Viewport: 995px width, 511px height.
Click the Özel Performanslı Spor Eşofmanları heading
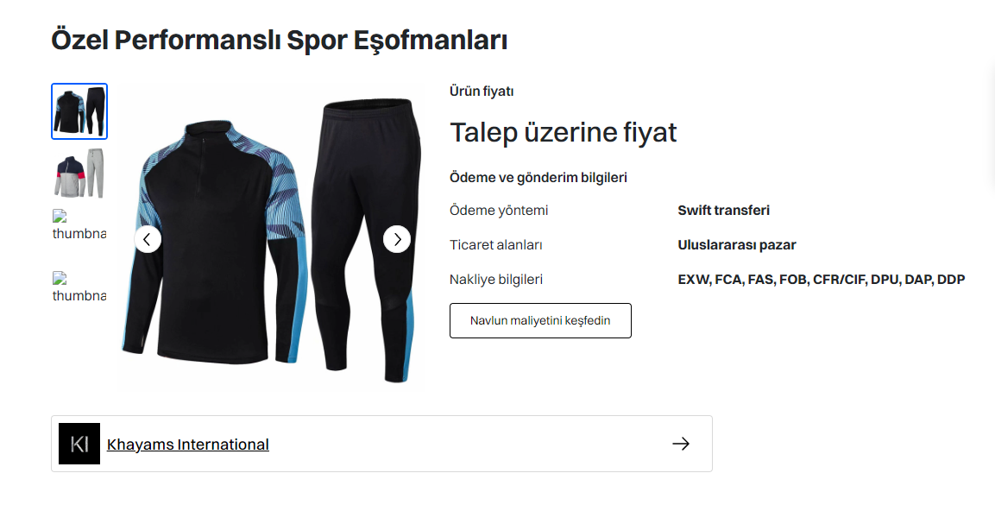click(280, 40)
